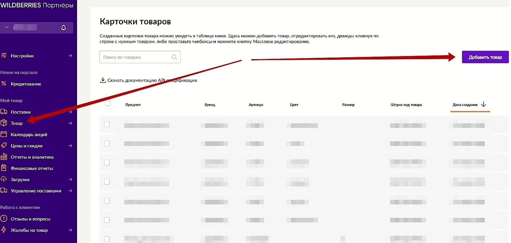Click the Поставки truck icon
Image resolution: width=511 pixels, height=243 pixels.
(4, 112)
